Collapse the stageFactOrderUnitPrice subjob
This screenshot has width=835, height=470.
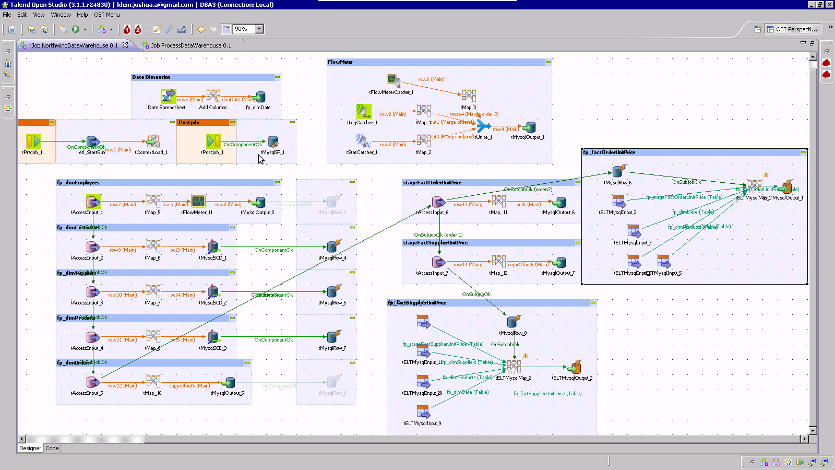pos(578,183)
